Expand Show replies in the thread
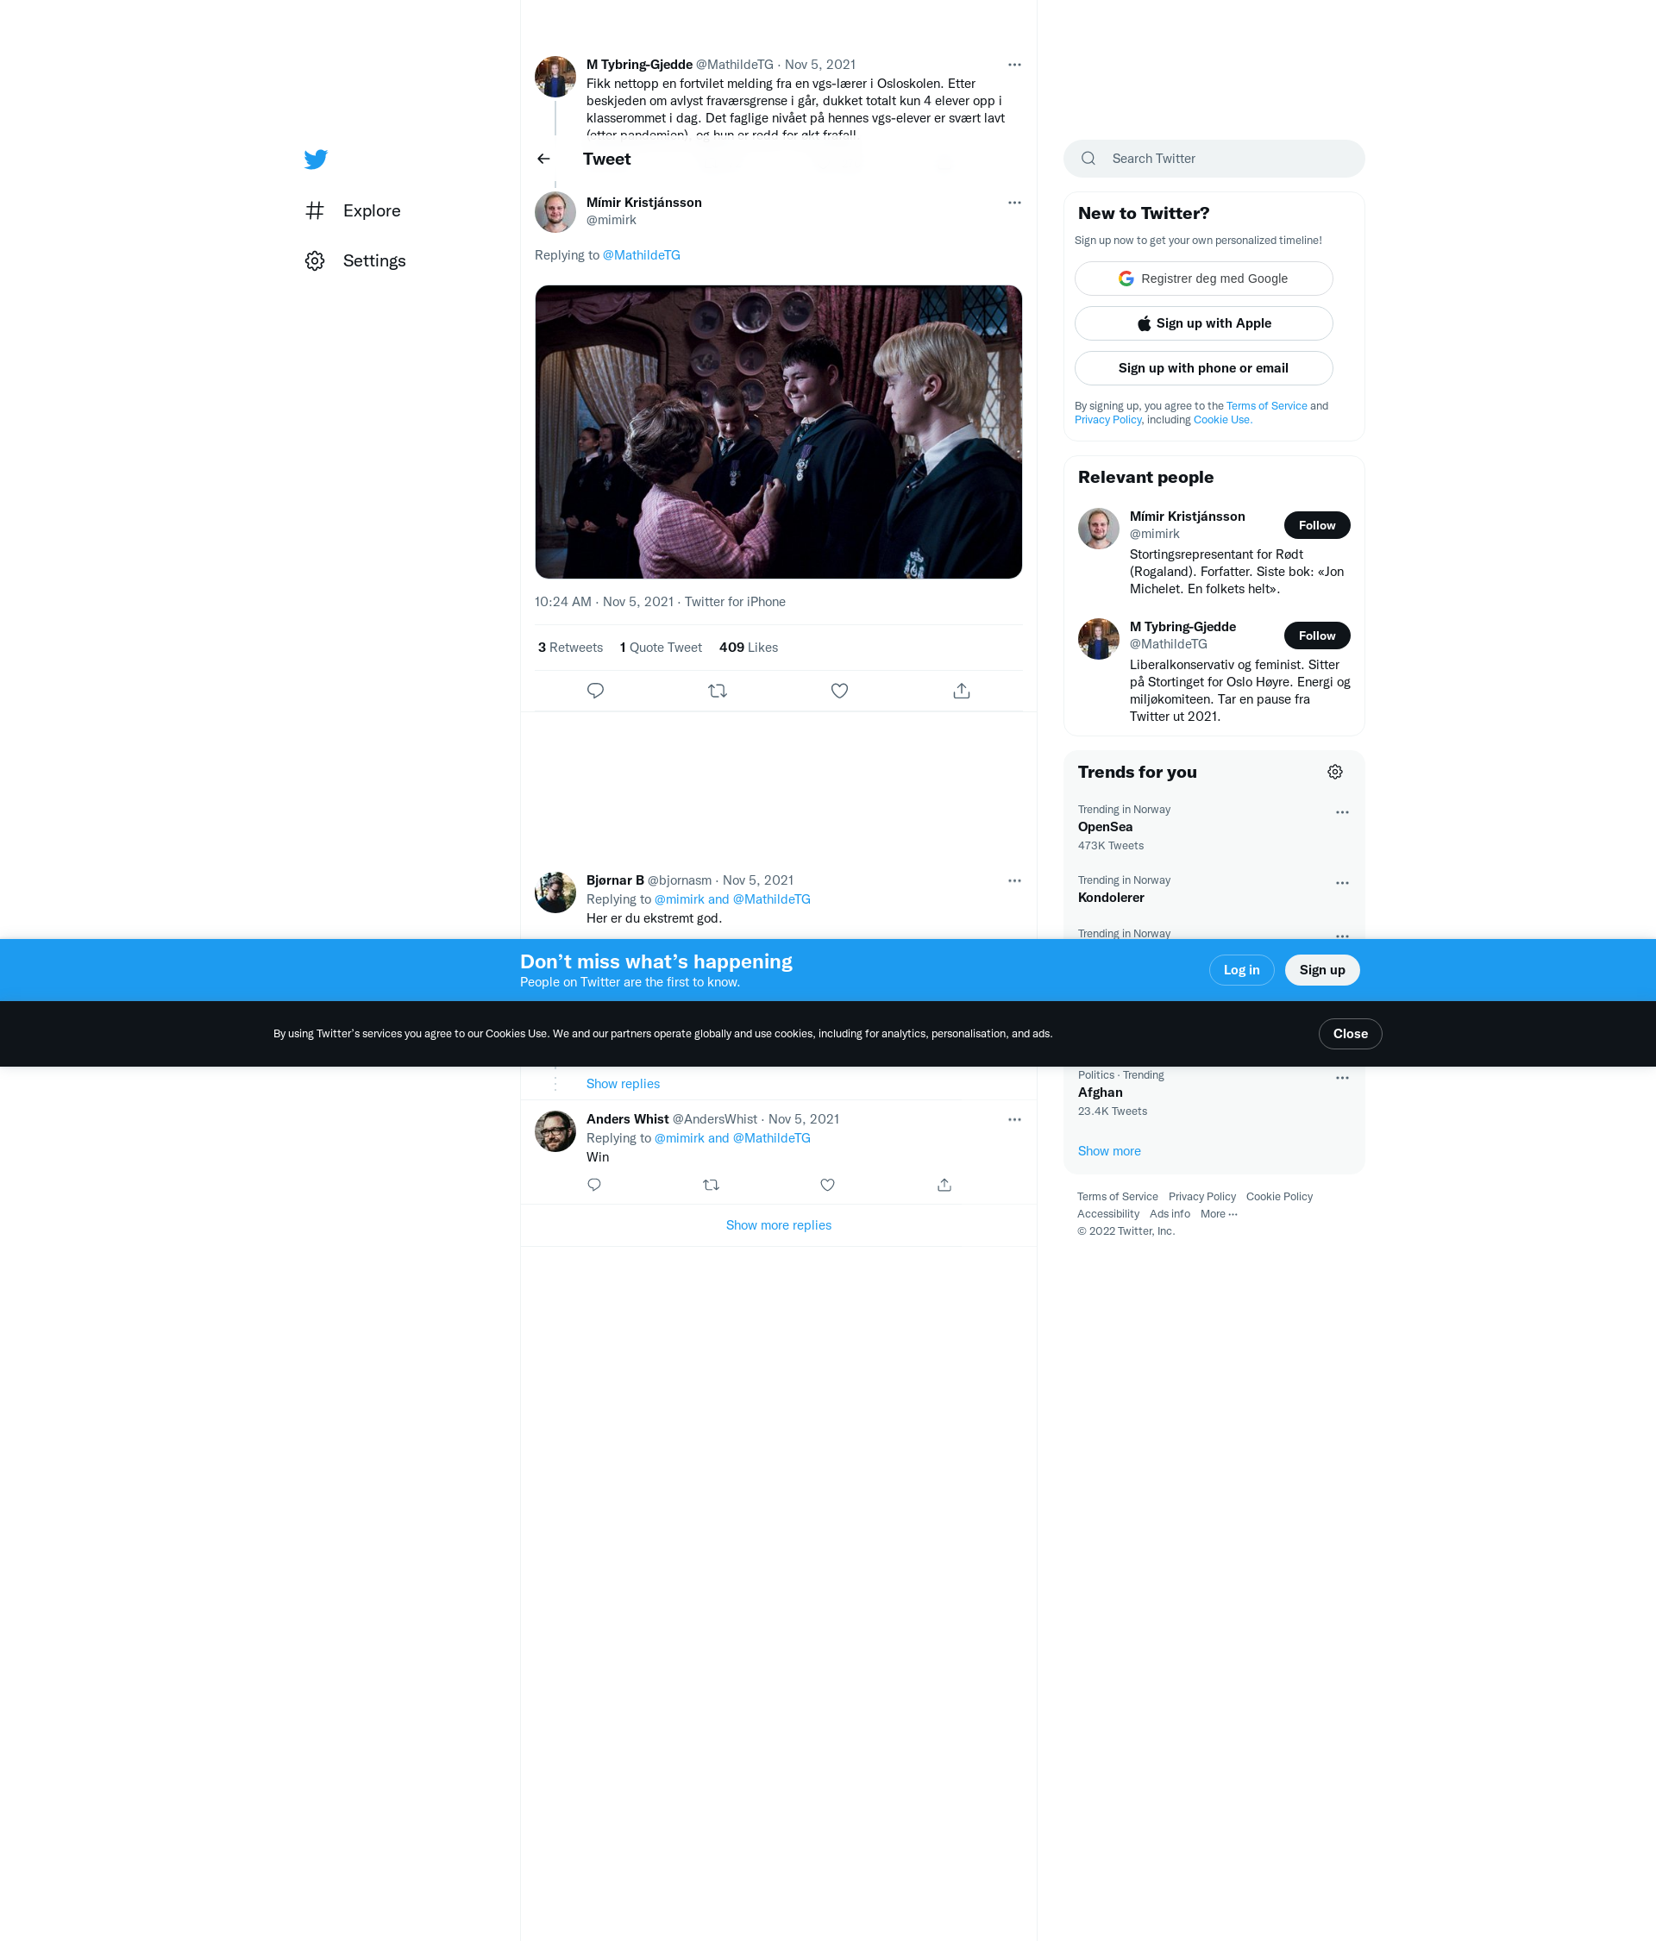The height and width of the screenshot is (1941, 1656). coord(622,1084)
